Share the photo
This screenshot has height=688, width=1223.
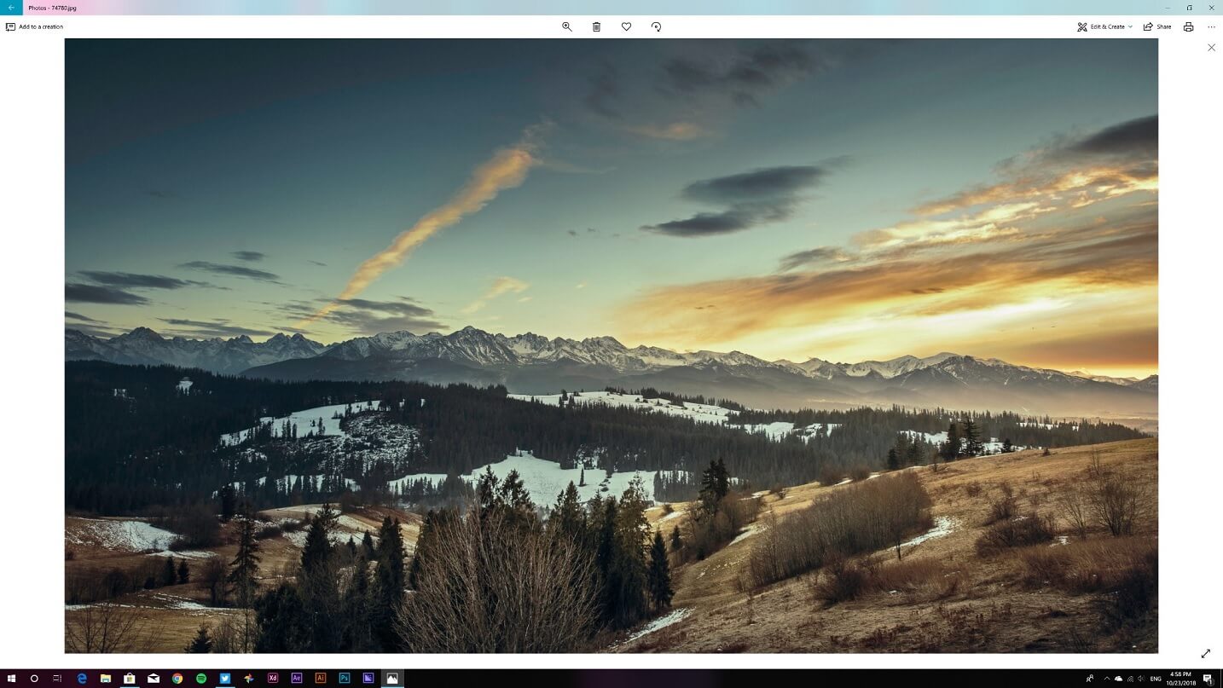click(x=1158, y=26)
